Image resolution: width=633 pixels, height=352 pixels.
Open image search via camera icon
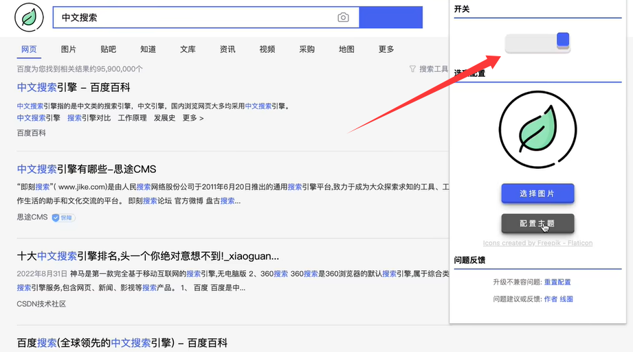tap(343, 17)
